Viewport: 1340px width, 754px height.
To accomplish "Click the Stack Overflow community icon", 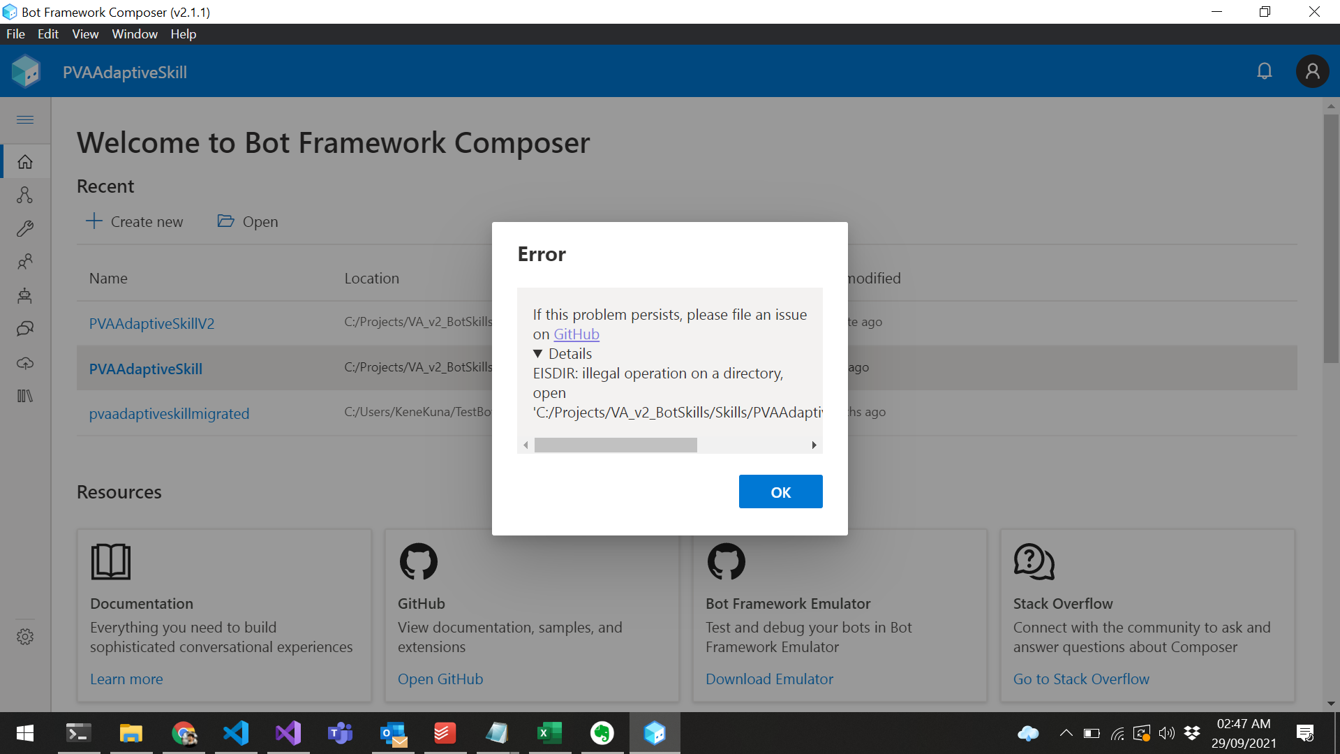I will click(1034, 562).
